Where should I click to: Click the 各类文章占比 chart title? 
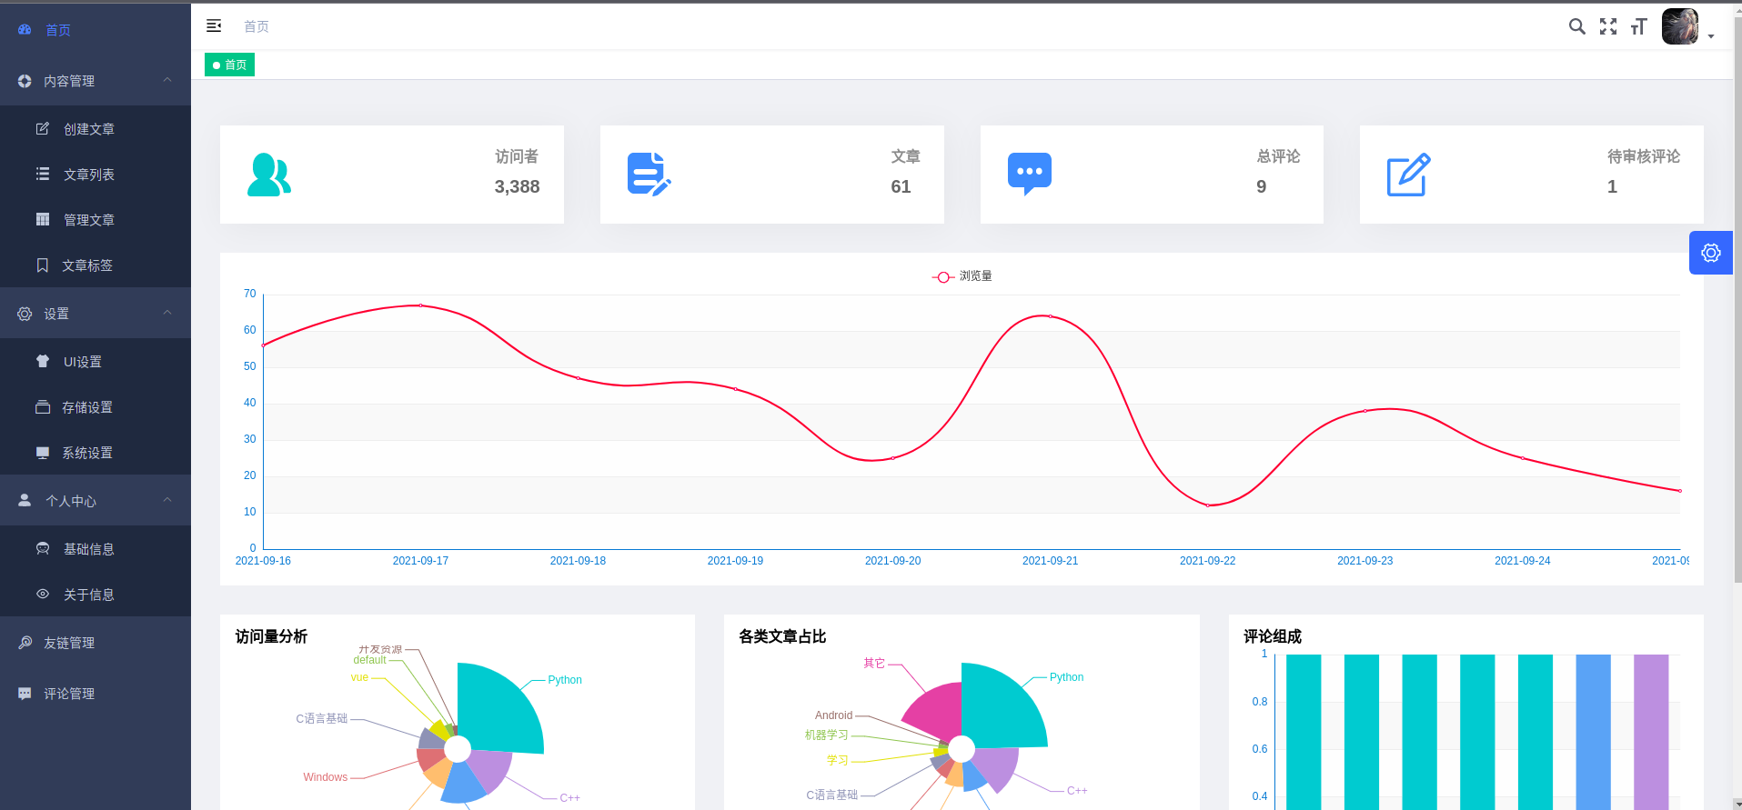782,636
